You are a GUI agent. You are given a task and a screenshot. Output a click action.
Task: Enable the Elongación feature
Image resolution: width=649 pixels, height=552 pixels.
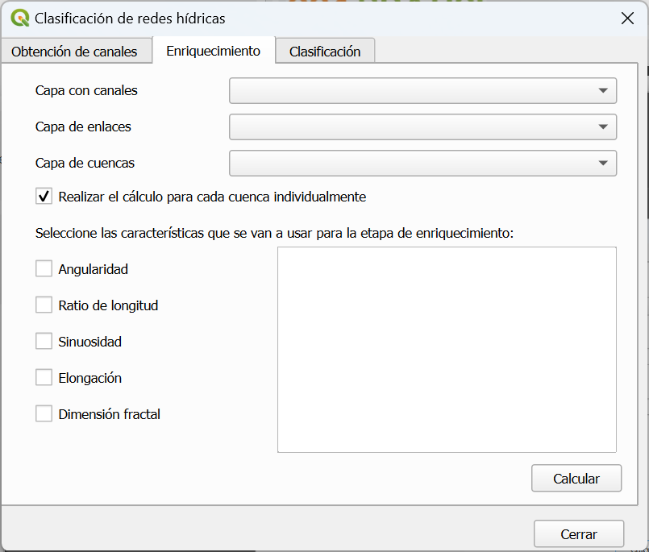[44, 377]
